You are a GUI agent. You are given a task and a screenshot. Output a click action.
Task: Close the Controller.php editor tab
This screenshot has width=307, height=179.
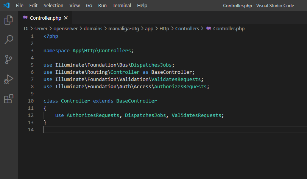(66, 18)
